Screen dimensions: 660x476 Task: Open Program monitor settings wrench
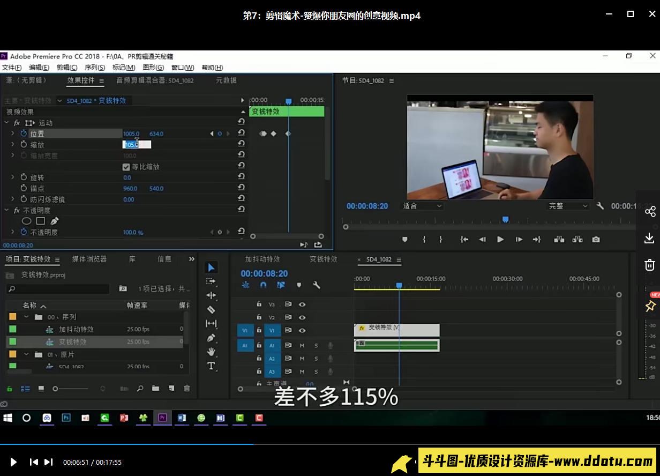(x=600, y=206)
